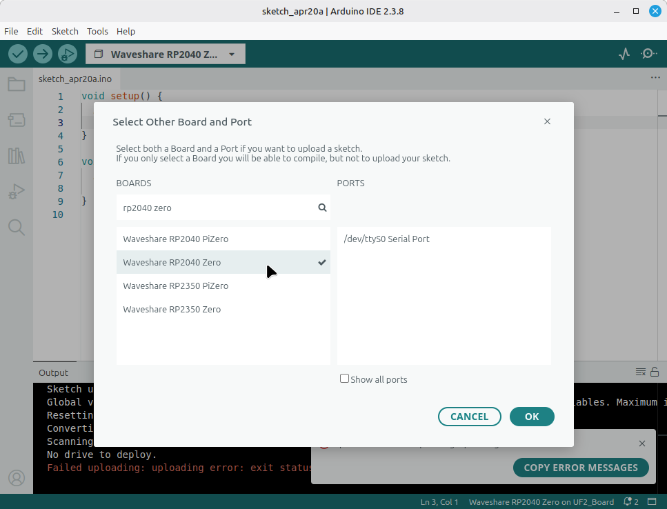
Task: Click the CANCEL button
Action: [470, 417]
